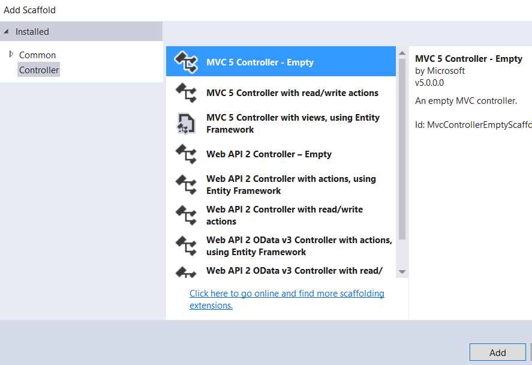532x365 pixels.
Task: Select the highlighted MVC 5 Controller - Empty entry
Action: coord(260,61)
